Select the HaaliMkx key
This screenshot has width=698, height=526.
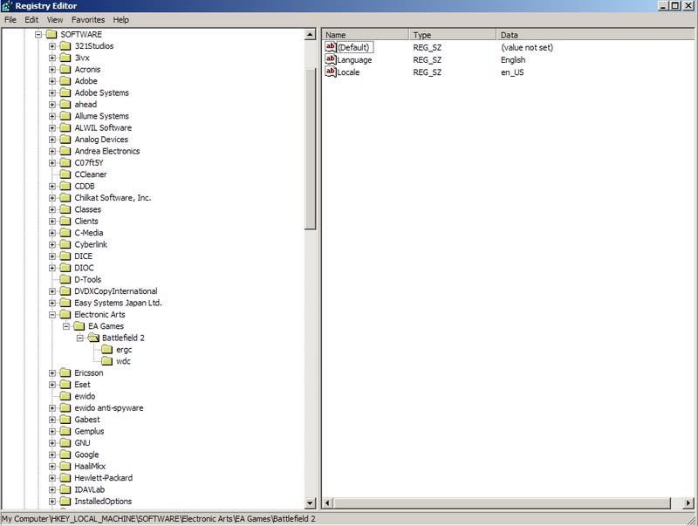90,467
